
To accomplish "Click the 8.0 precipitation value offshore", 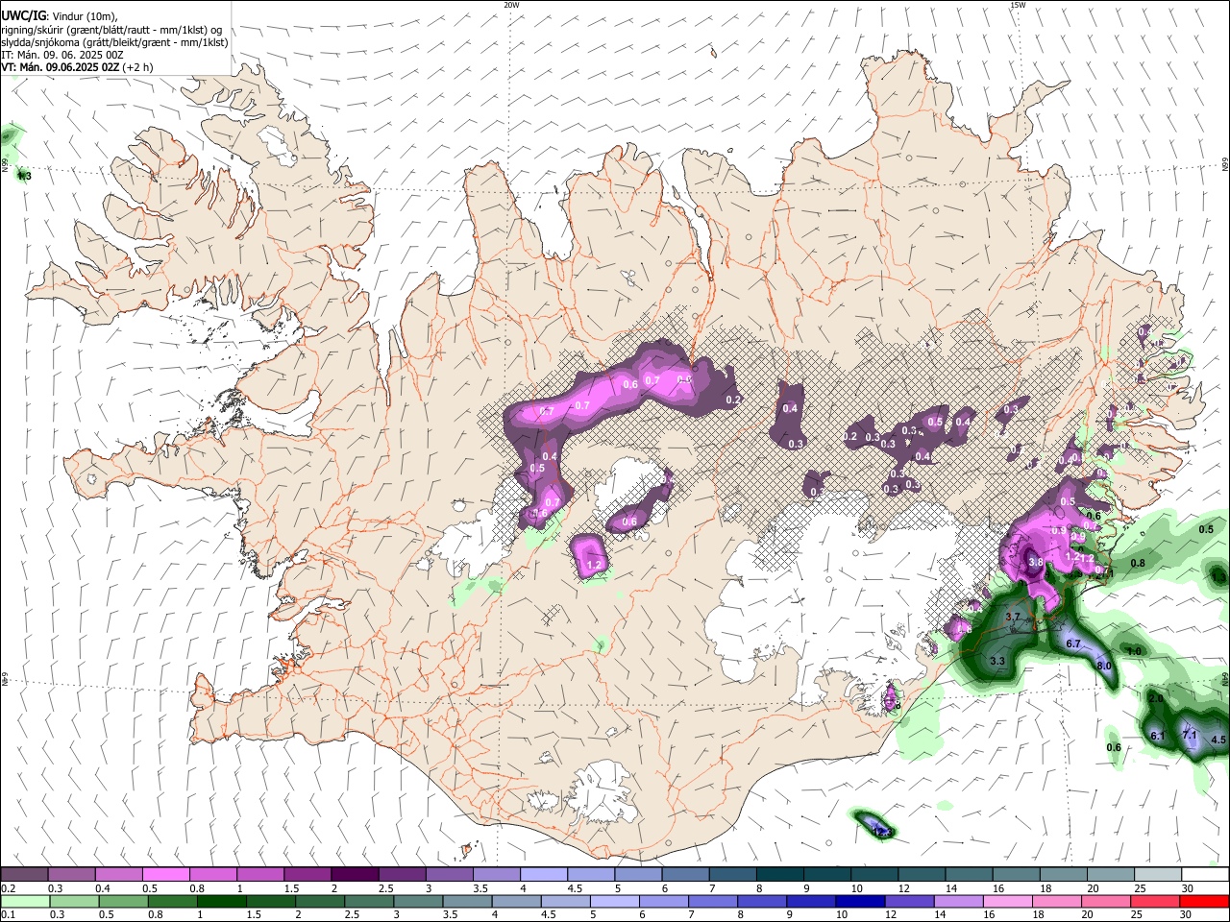I will [1104, 666].
